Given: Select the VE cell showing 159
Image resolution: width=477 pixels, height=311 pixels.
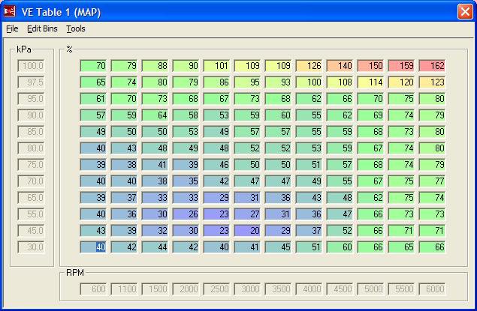Looking at the screenshot, I should tap(401, 66).
